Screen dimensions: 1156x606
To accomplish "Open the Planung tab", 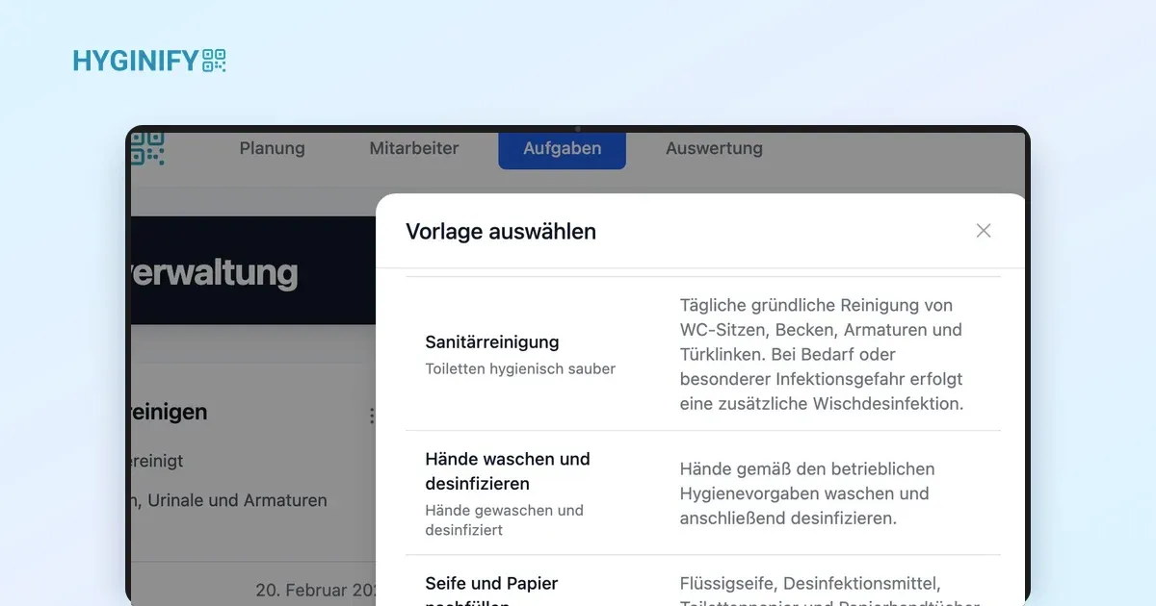I will coord(272,148).
